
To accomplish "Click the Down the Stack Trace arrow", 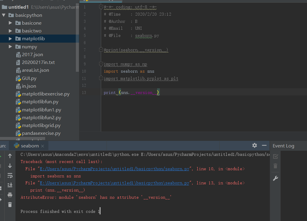I will (x=10, y=166).
